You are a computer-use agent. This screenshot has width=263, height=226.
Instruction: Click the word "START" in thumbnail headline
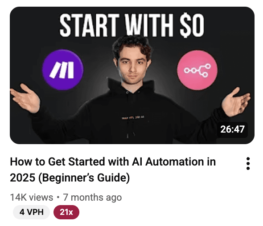(90, 25)
